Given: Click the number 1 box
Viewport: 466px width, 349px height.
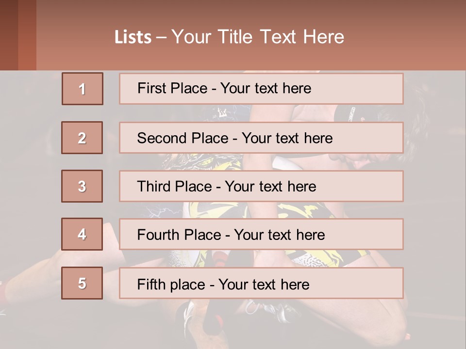Looking at the screenshot, I should click(x=82, y=89).
